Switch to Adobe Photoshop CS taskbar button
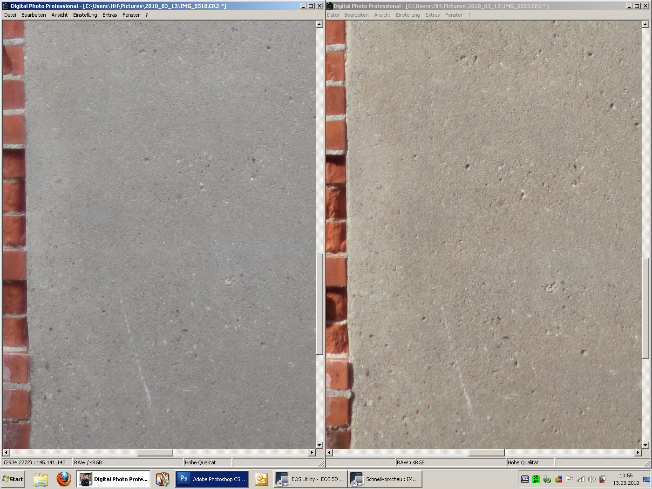 (212, 479)
